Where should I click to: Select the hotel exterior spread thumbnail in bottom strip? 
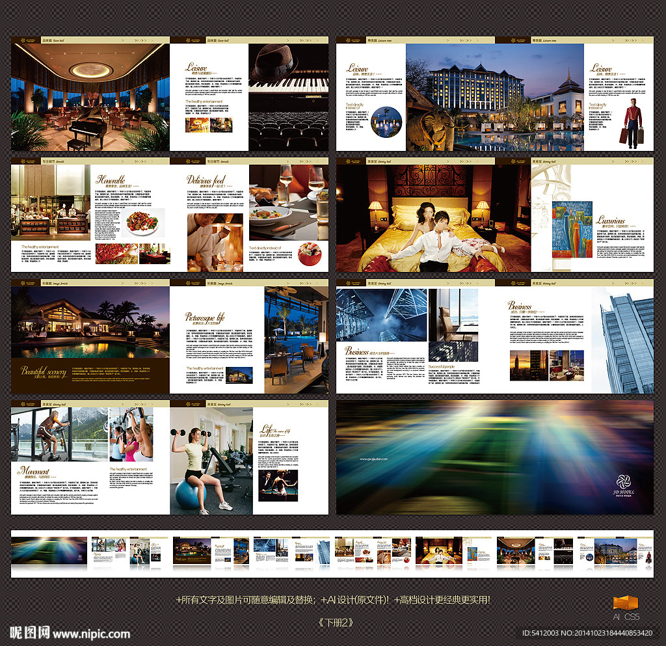[x=615, y=550]
